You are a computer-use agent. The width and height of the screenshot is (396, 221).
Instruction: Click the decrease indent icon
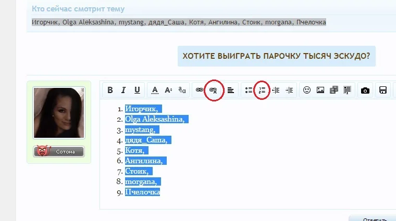[276, 90]
